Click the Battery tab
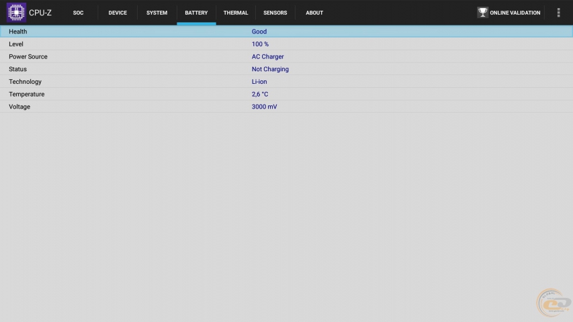The image size is (573, 322). pyautogui.click(x=196, y=13)
